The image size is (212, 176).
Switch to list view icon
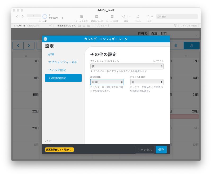pyautogui.click(x=84, y=26)
